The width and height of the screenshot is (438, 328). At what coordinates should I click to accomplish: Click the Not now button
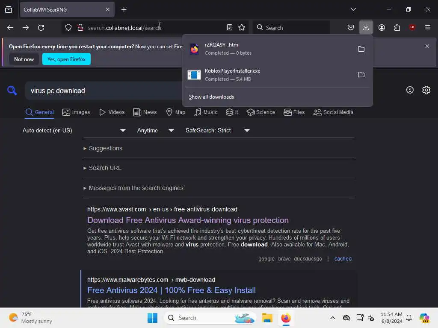24,59
